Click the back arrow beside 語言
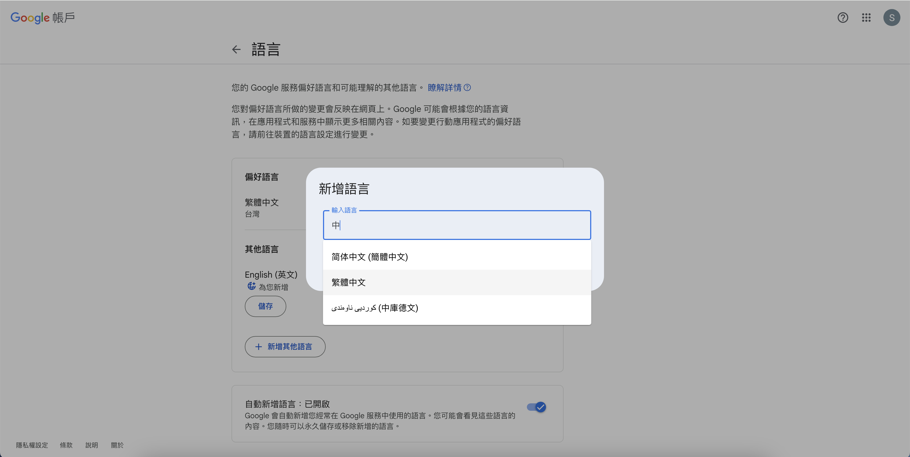Screen dimensions: 910x457 (236, 49)
